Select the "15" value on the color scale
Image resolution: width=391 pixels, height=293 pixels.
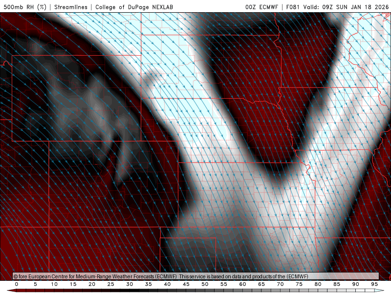[73, 284]
